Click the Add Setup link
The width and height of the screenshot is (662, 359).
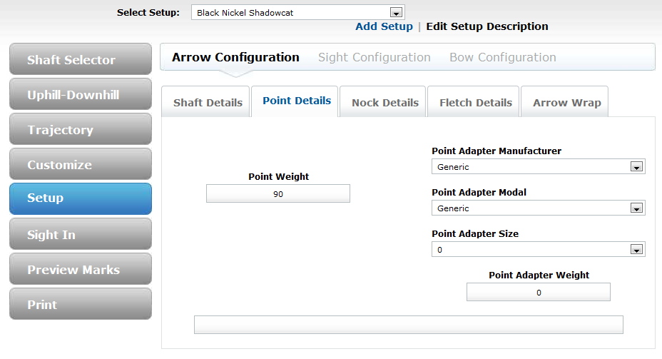coord(384,26)
